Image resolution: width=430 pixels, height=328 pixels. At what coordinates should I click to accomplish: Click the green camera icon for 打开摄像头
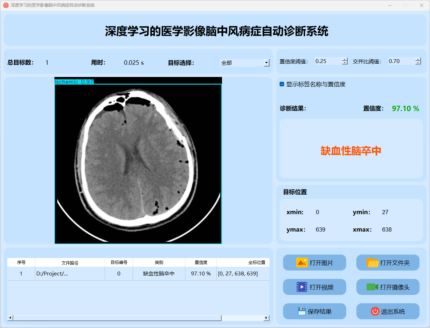click(x=372, y=287)
